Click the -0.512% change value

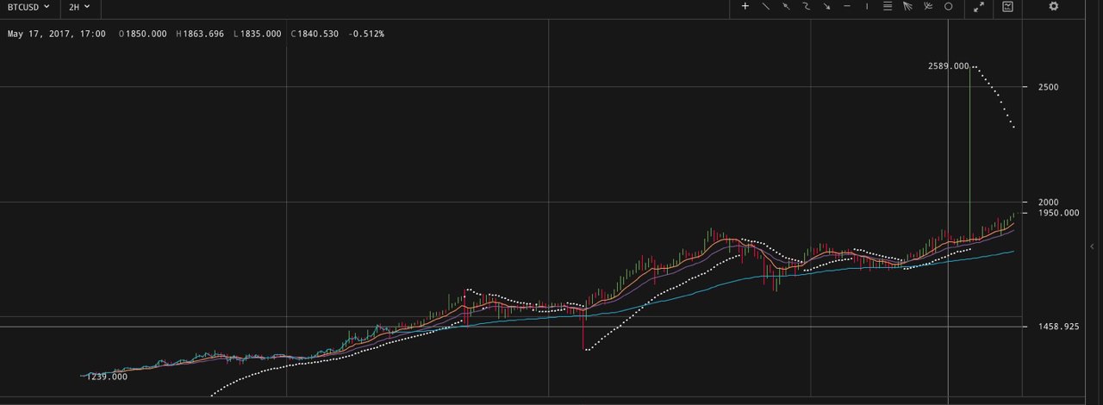click(x=366, y=34)
